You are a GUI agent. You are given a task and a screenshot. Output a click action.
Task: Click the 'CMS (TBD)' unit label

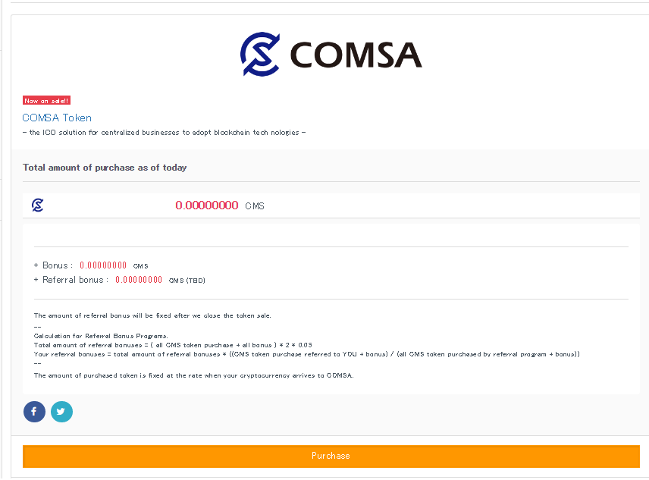[x=187, y=281]
